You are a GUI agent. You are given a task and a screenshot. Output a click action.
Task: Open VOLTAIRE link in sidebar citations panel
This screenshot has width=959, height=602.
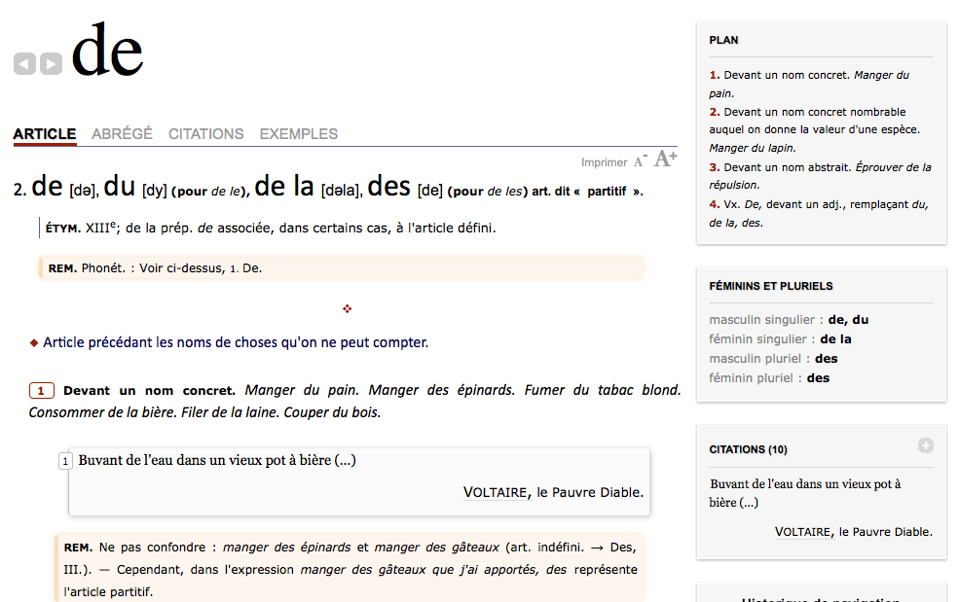802,531
